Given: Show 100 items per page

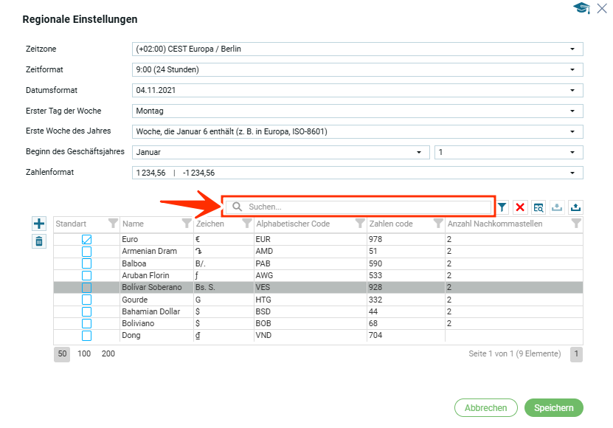Looking at the screenshot, I should coord(84,354).
